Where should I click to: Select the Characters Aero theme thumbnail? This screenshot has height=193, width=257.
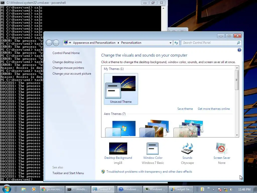[188, 129]
